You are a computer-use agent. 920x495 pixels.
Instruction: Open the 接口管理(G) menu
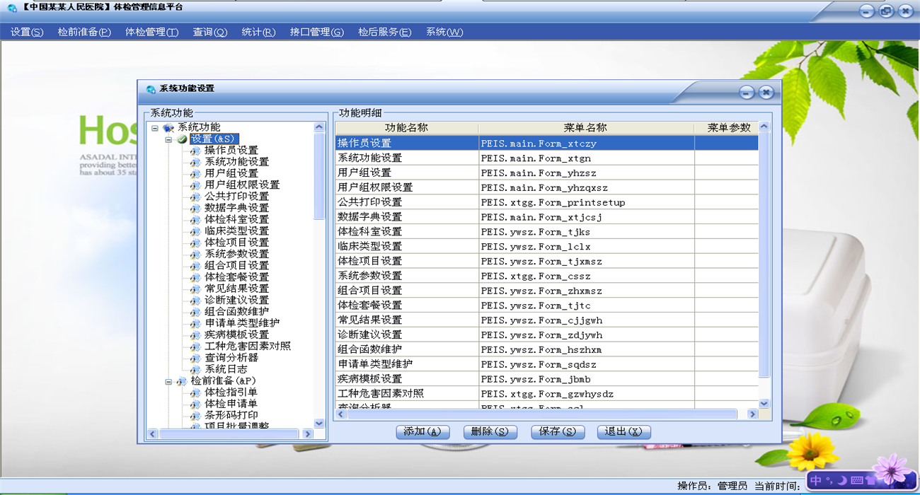[317, 32]
